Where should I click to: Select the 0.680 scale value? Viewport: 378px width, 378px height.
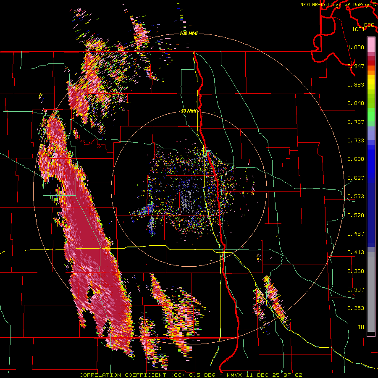click(x=356, y=159)
